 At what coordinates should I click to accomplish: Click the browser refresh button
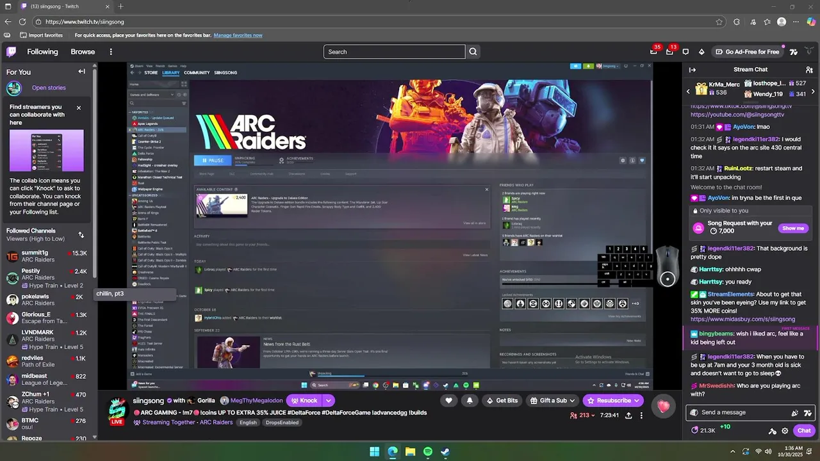coord(22,22)
